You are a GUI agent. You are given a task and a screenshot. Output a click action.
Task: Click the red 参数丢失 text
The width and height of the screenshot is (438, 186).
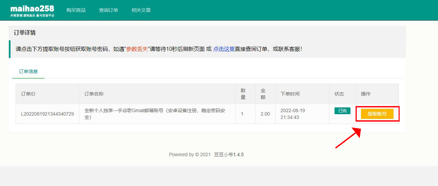137,49
